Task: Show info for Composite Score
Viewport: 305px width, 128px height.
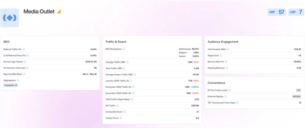Action: 125,112
